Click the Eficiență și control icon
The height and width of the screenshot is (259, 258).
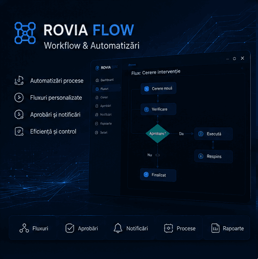click(19, 132)
